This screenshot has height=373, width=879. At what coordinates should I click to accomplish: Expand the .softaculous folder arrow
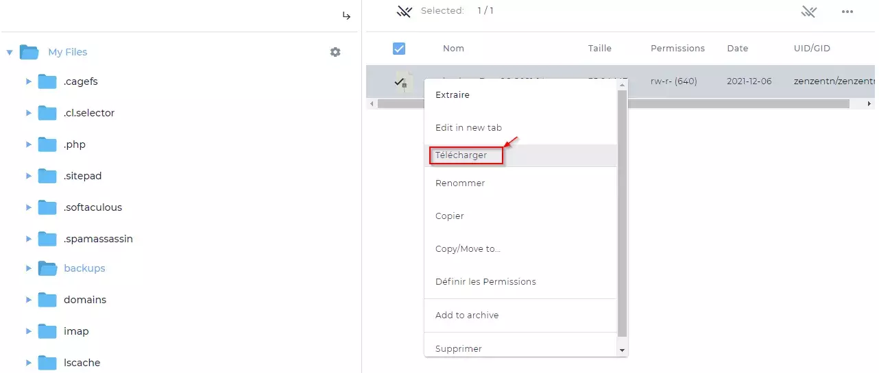click(x=29, y=207)
